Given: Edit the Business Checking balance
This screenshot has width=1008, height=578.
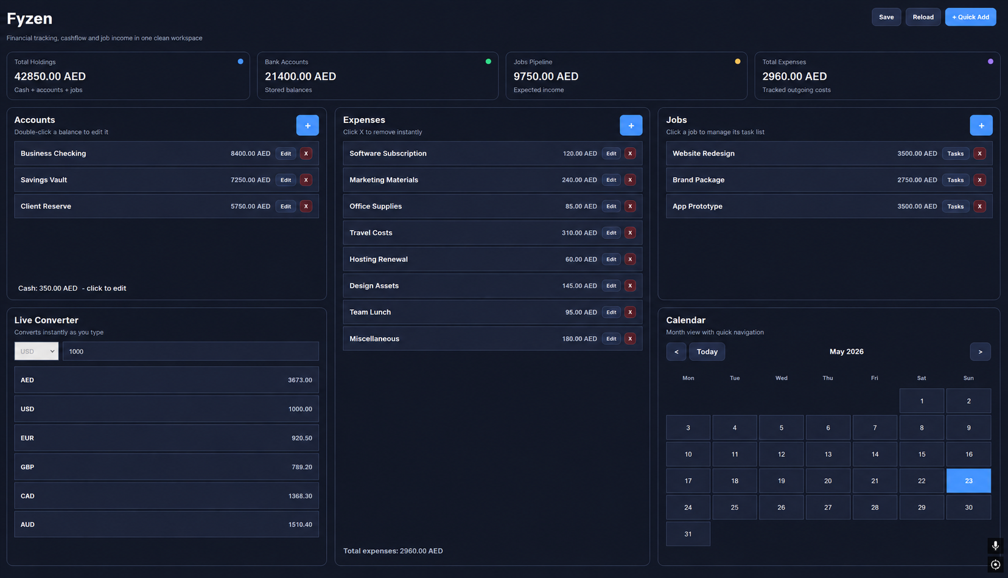Looking at the screenshot, I should pyautogui.click(x=285, y=153).
